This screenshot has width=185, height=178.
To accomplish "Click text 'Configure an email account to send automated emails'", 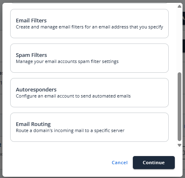I will [73, 96].
